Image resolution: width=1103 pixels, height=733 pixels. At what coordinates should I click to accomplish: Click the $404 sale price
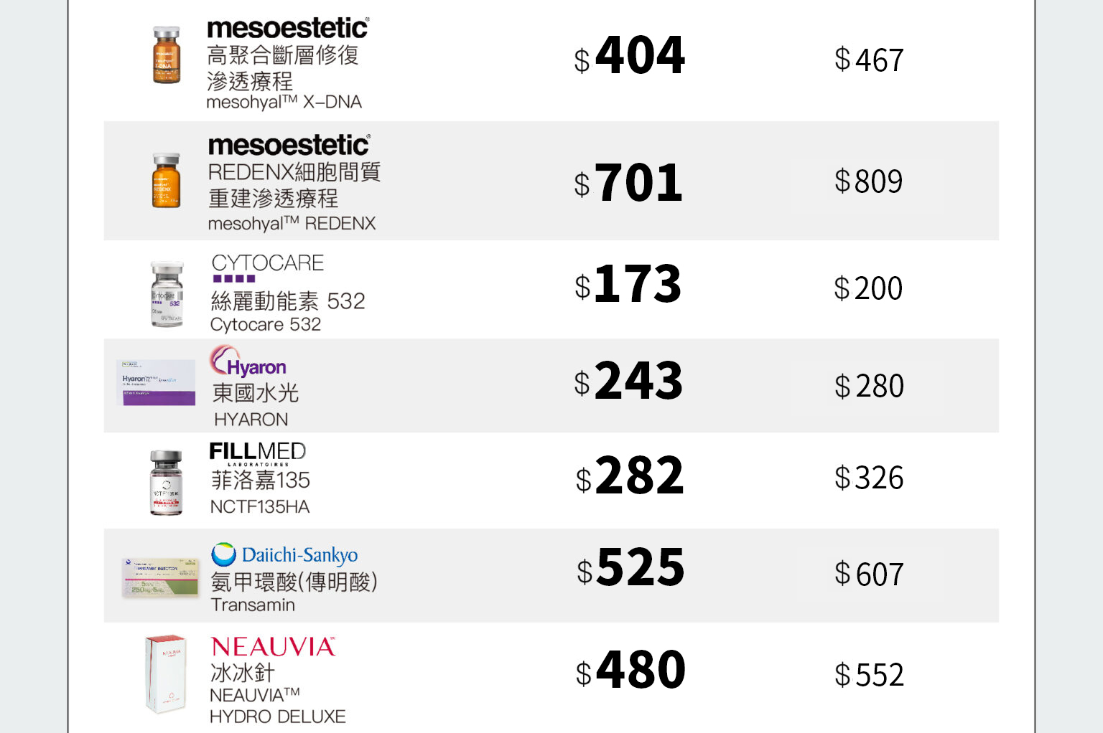[630, 56]
